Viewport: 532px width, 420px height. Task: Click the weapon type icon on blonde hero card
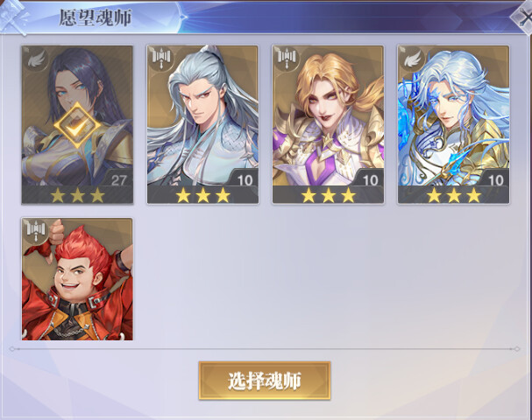tap(287, 59)
